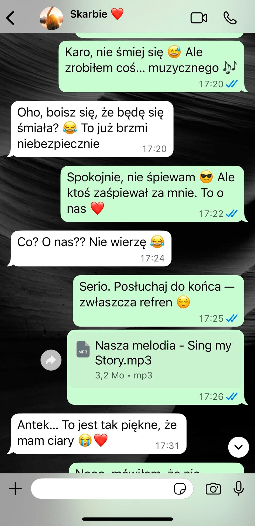255x526 pixels.
Task: Open attachment menu with plus icon
Action: click(x=15, y=489)
